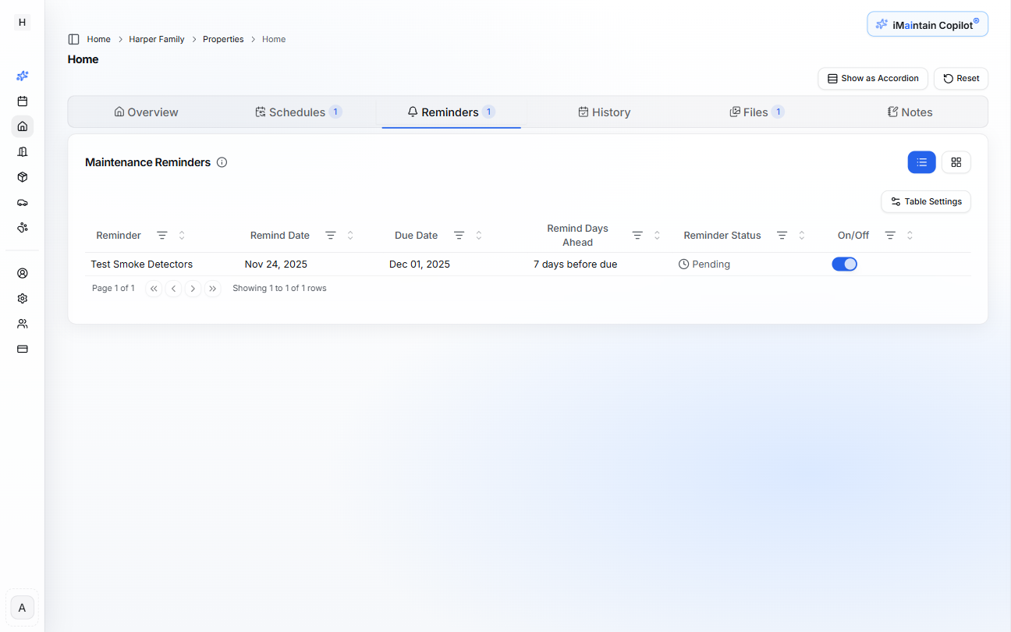
Task: Open the Reminder Status column filter
Action: click(782, 235)
